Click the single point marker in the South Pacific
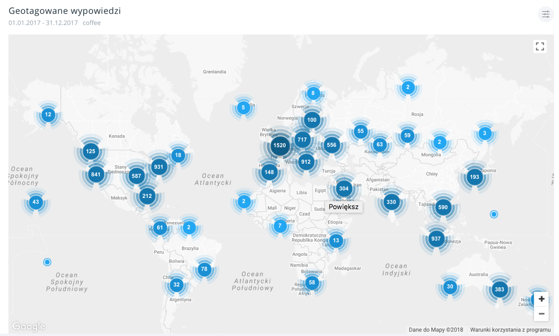Screen dimensions: 559x336 tap(47, 262)
